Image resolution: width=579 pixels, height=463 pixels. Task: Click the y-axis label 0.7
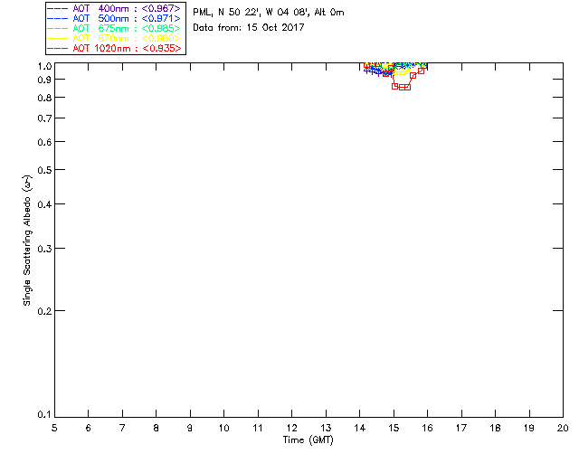(44, 118)
